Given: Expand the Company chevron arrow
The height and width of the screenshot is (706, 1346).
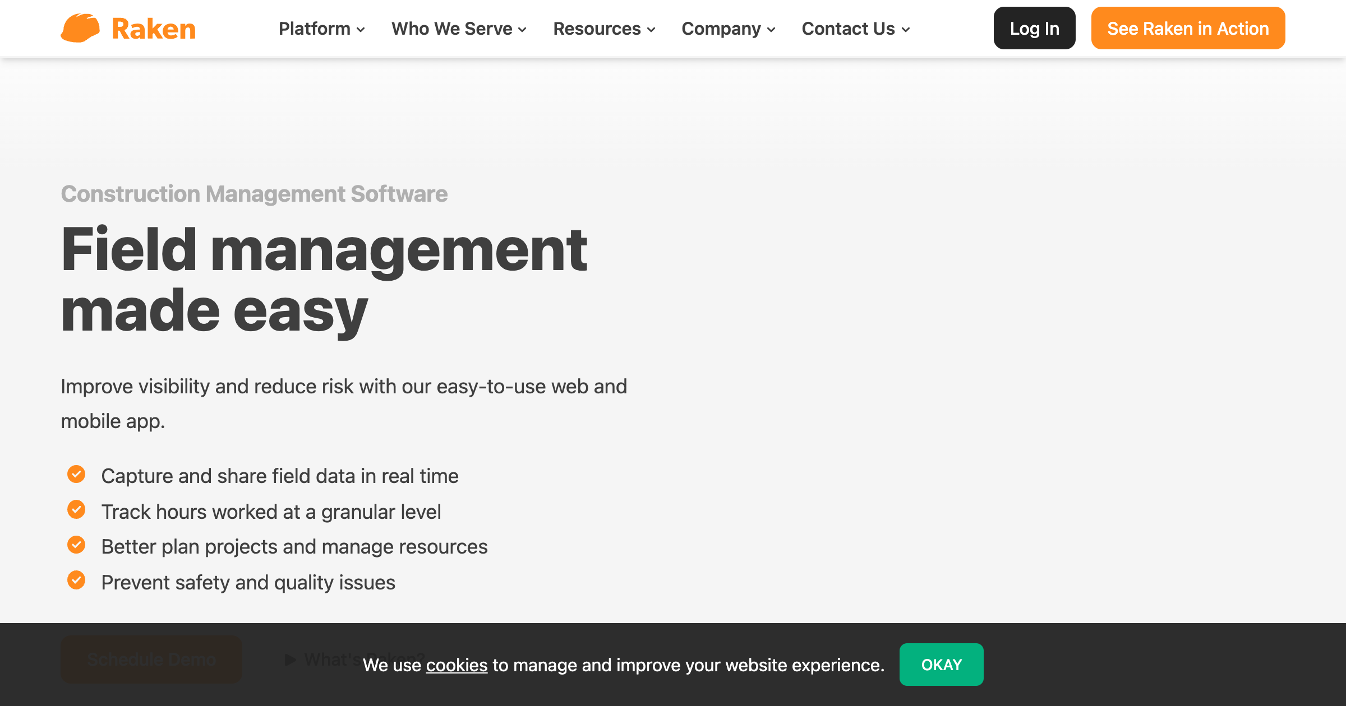Looking at the screenshot, I should pyautogui.click(x=771, y=30).
